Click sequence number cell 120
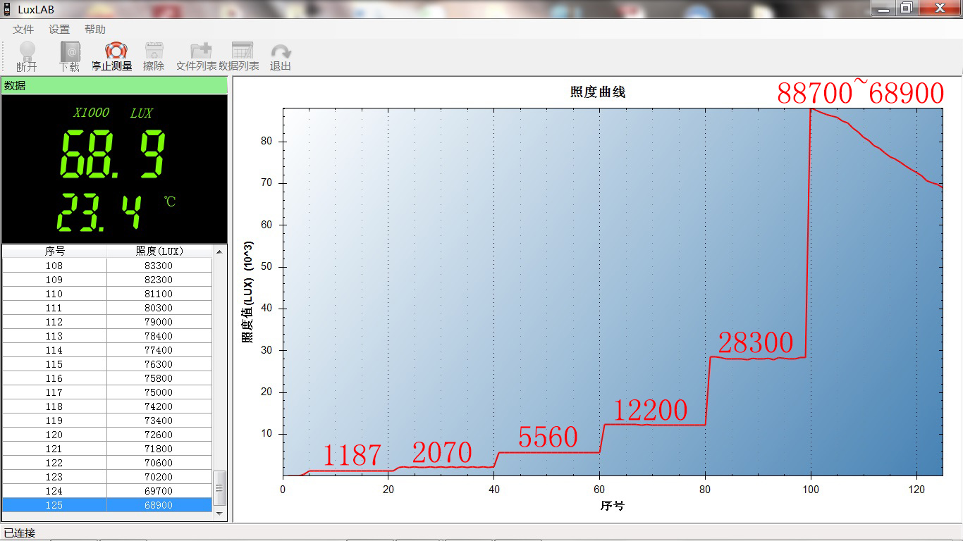 [x=54, y=435]
